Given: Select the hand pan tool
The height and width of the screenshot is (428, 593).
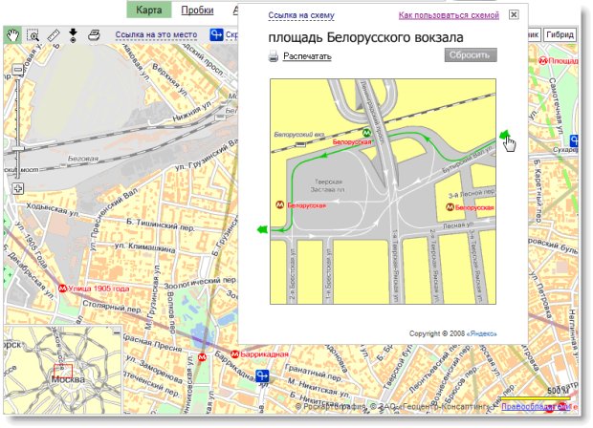Looking at the screenshot, I should pyautogui.click(x=12, y=35).
